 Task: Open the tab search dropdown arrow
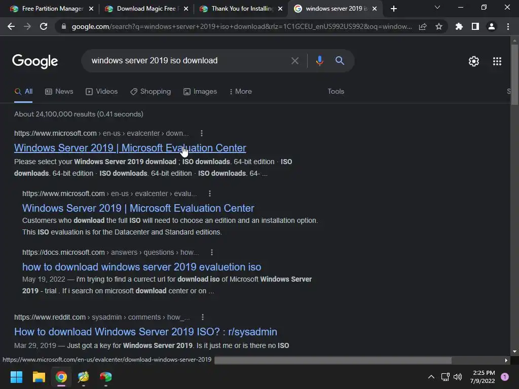(x=437, y=7)
